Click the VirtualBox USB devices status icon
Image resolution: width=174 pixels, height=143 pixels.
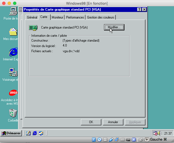point(111,140)
